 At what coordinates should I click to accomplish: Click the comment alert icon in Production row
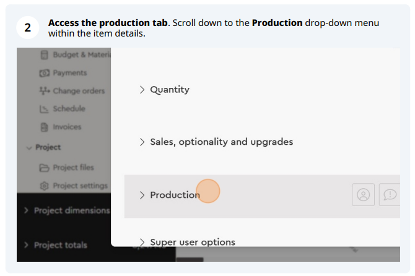390,195
